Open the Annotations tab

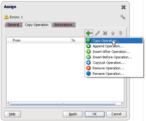(63, 25)
